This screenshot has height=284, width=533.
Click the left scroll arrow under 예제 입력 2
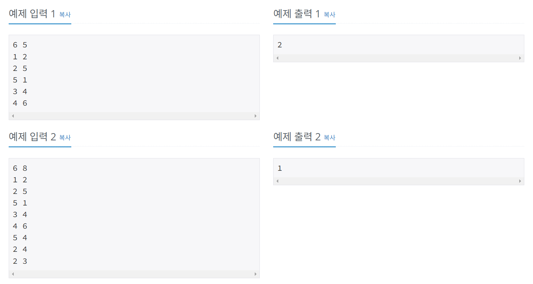point(13,274)
